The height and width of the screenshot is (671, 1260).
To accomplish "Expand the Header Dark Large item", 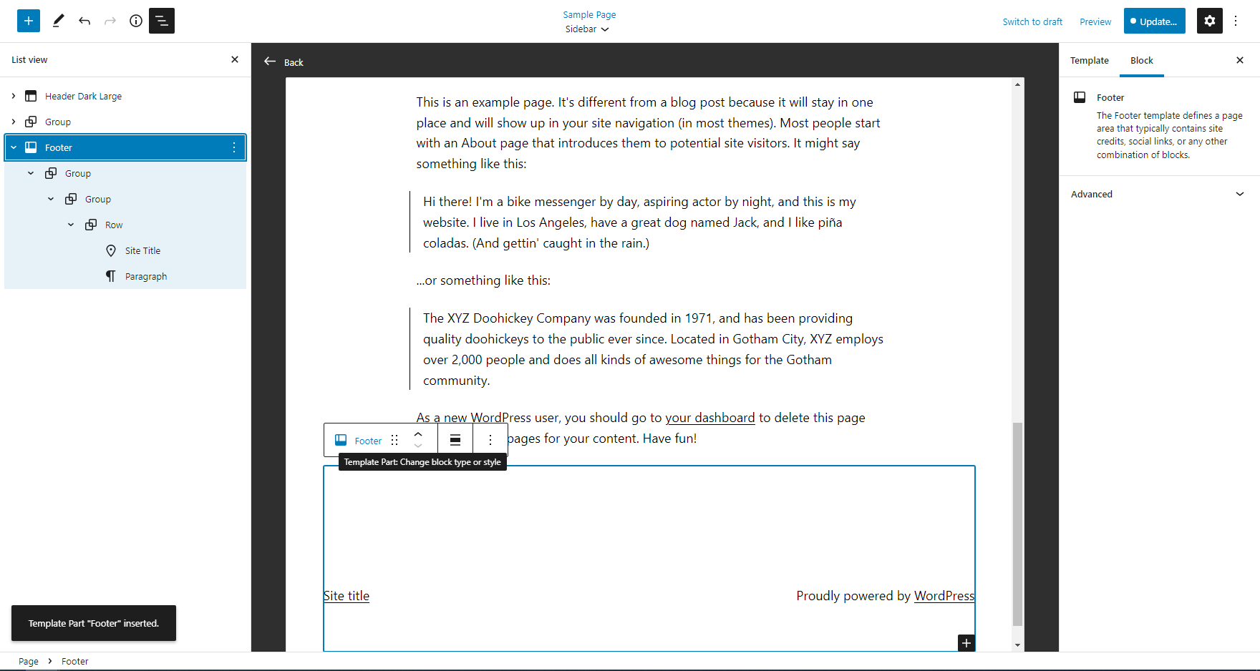I will pos(14,96).
